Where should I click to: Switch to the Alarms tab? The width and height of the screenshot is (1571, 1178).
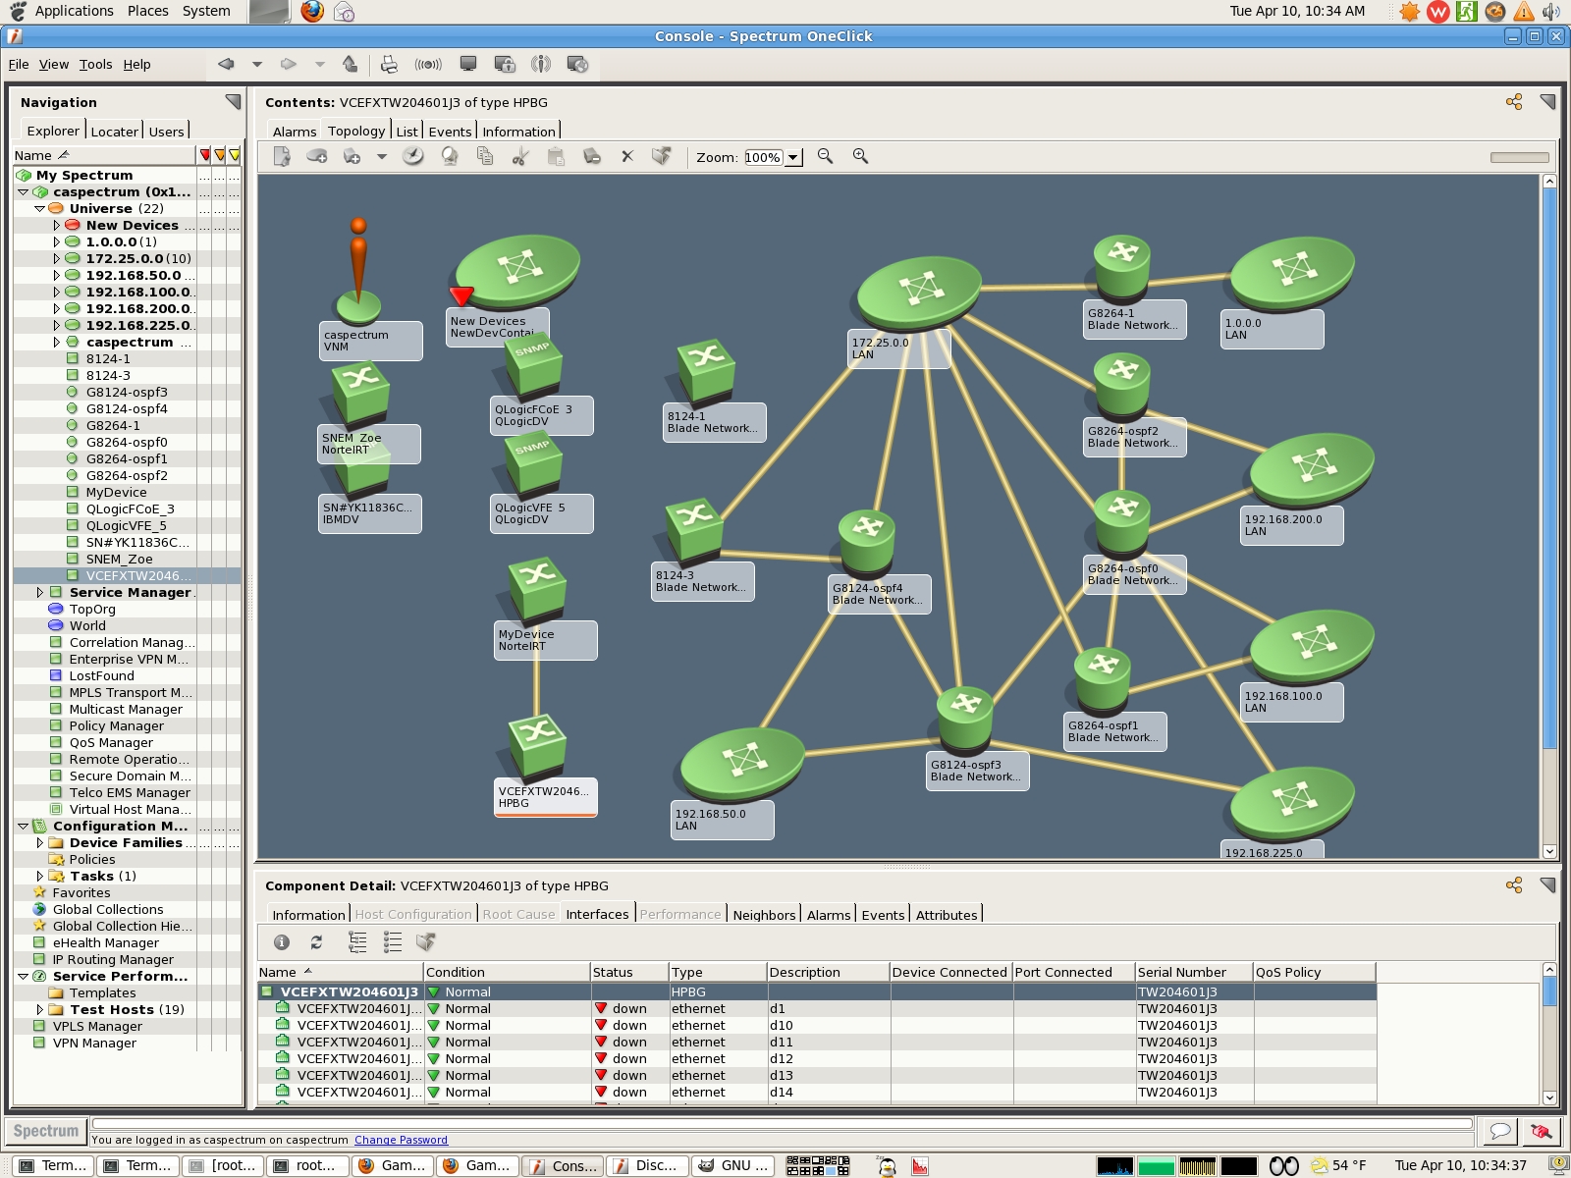[294, 131]
